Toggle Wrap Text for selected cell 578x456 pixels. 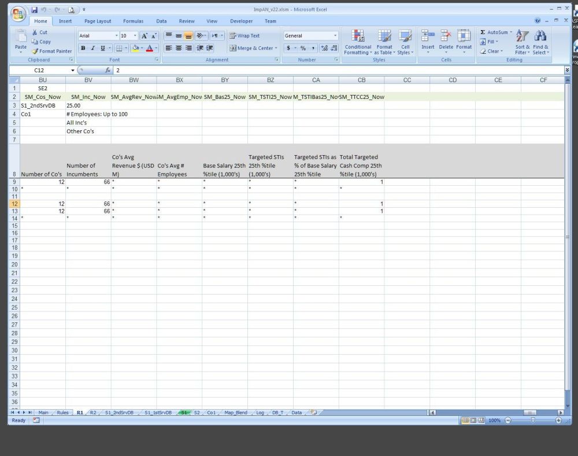tap(244, 35)
